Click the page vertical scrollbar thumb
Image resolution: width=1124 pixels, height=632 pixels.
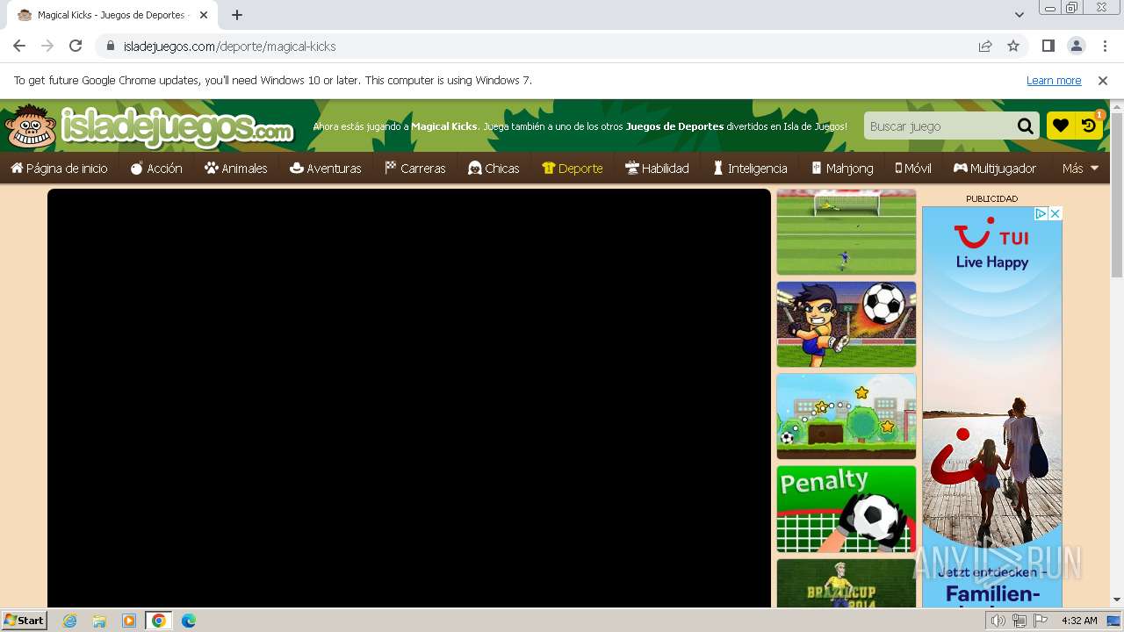click(x=1117, y=195)
